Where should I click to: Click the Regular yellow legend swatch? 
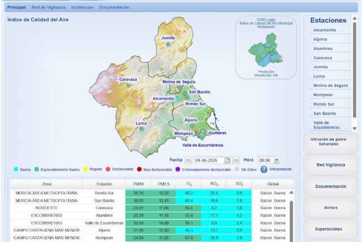coord(85,169)
